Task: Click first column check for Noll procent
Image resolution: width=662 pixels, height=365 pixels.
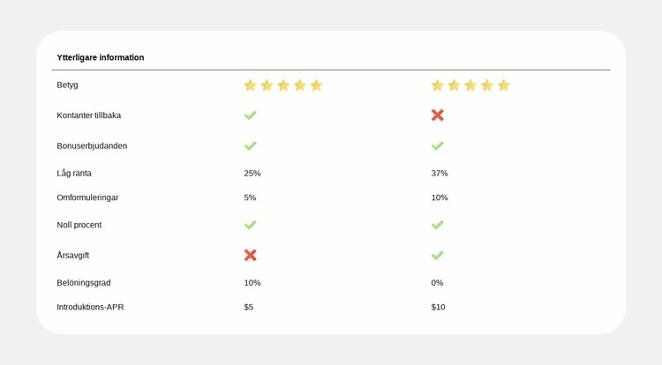Action: (251, 225)
